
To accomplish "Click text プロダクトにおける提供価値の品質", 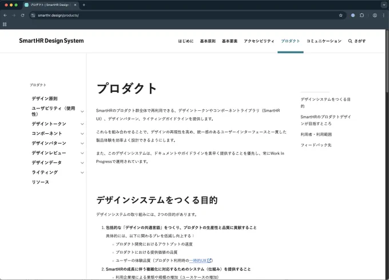I will click(x=146, y=252).
